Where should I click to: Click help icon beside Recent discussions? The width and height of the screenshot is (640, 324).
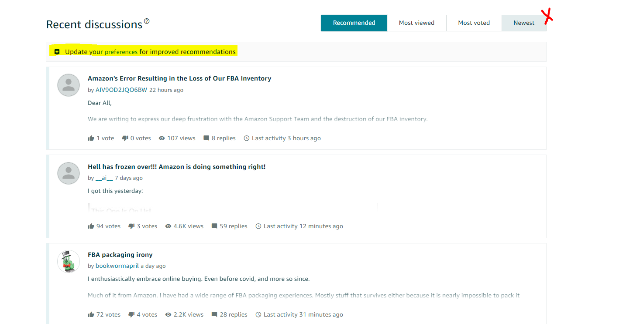(x=147, y=21)
